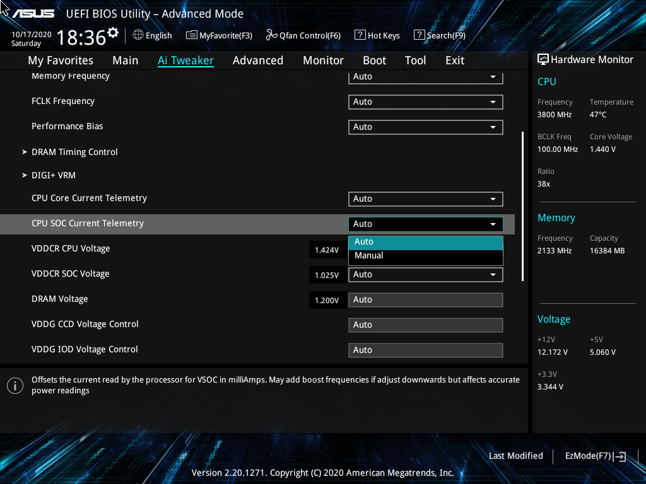Go to the Advanced tab

point(258,60)
